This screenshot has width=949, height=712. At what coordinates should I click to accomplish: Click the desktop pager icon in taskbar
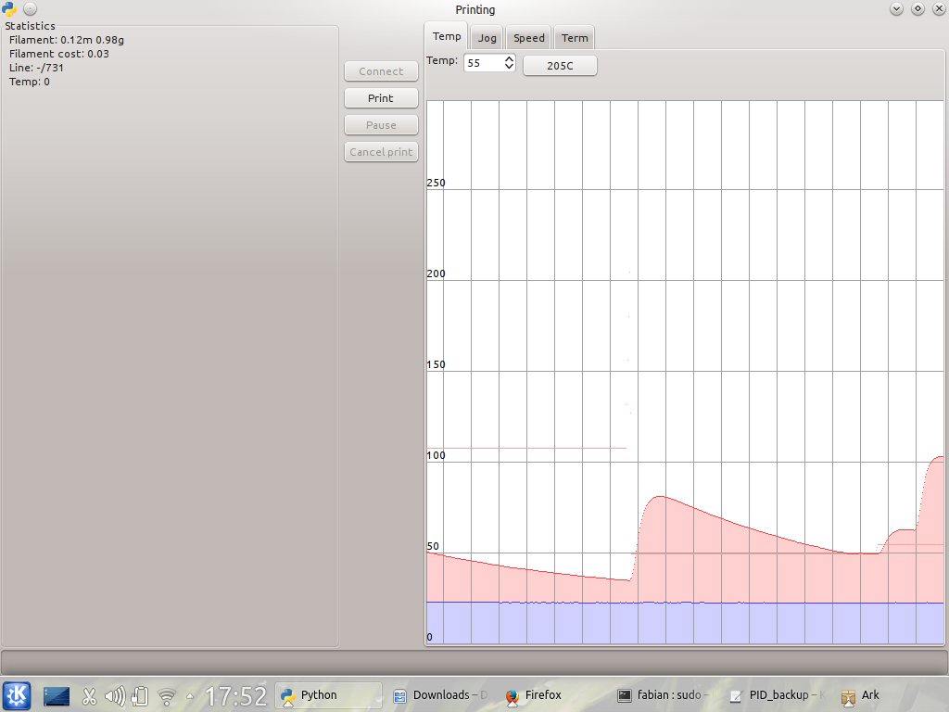(57, 695)
